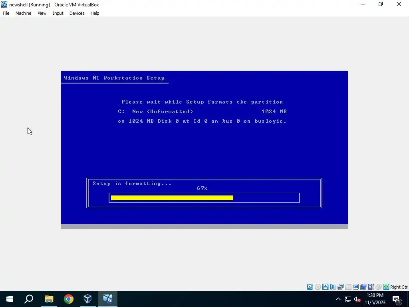
Task: Click the shared folders indicator icon
Action: 348,287
